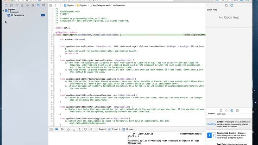Choose Thread 1 in debug bar
This screenshot has height=145, width=258.
coord(114,129)
